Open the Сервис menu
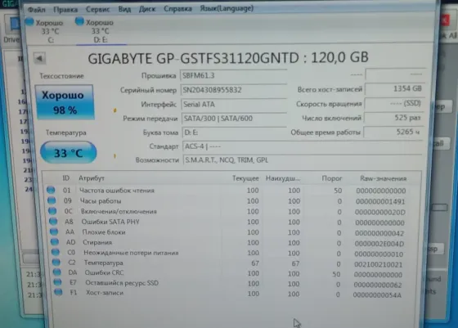This screenshot has height=328, width=458. (x=97, y=9)
